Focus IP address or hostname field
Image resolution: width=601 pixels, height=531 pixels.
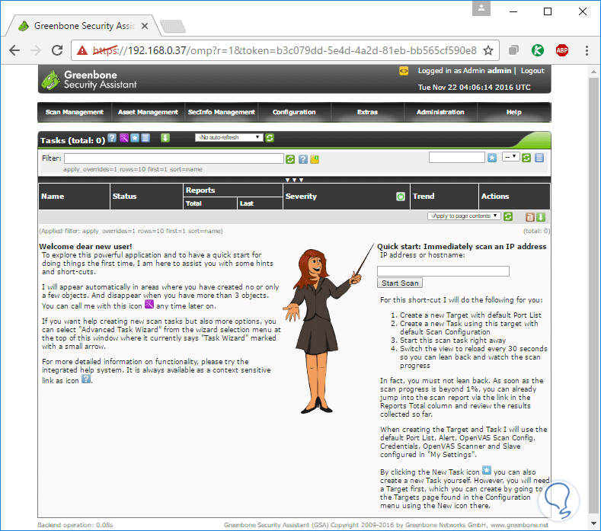(443, 271)
